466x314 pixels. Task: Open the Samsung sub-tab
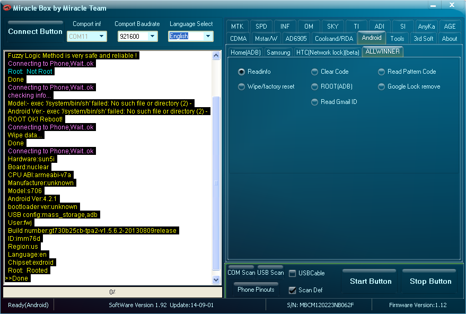pyautogui.click(x=278, y=53)
